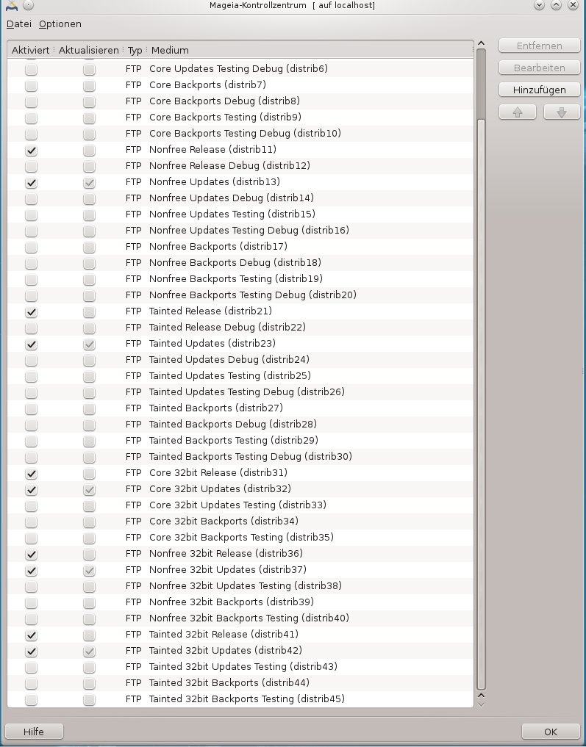Click the move-down arrow button
586x747 pixels.
point(562,112)
